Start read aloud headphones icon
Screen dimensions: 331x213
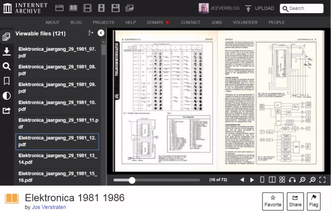pos(292,180)
